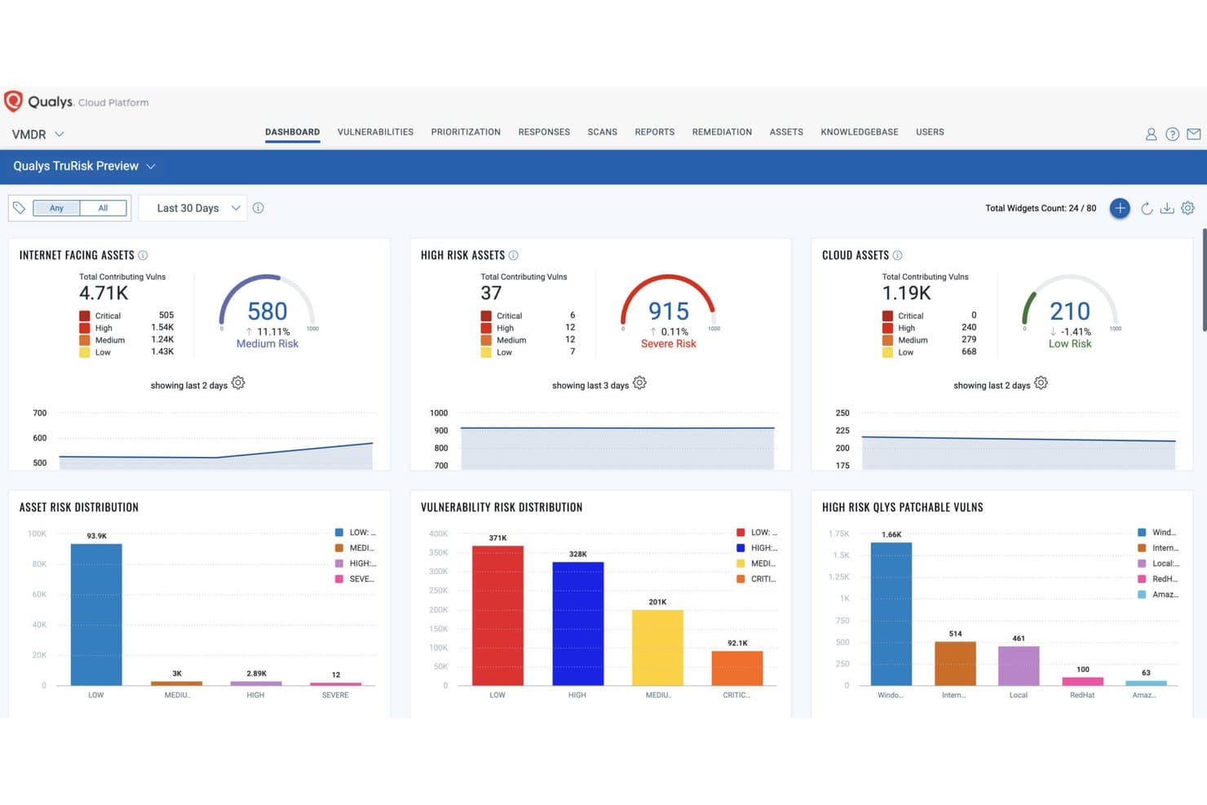
Task: Open the Knowledgebase tab
Action: 860,132
